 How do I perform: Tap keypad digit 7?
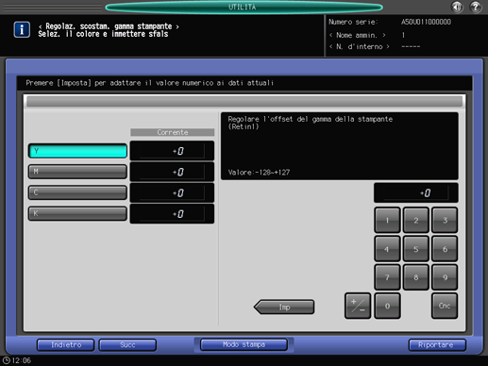[387, 277]
